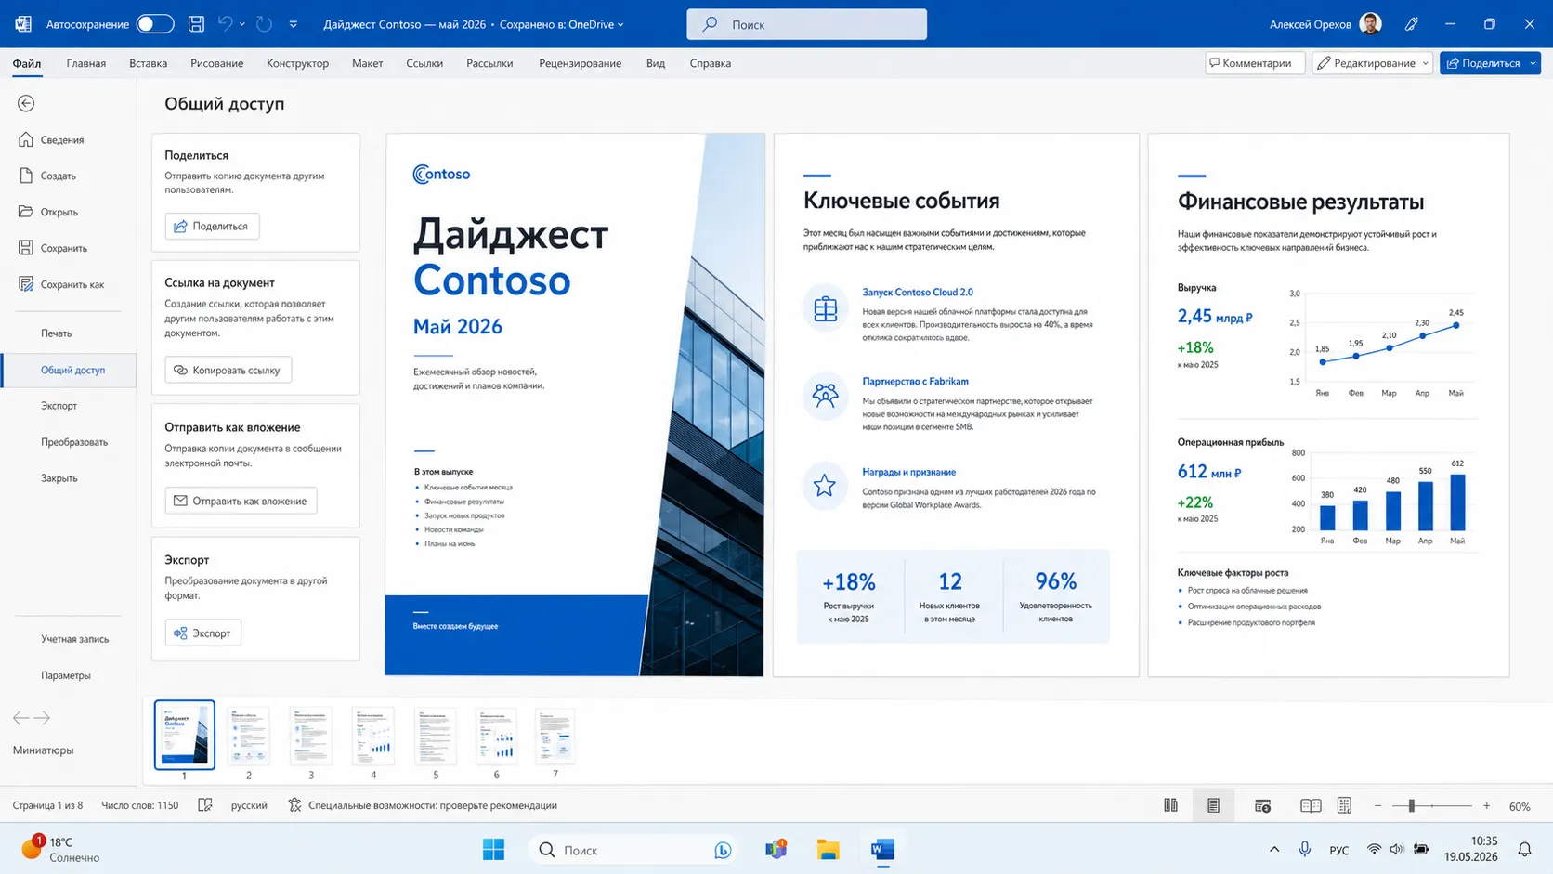
Task: Undo the last action
Action: click(x=225, y=24)
